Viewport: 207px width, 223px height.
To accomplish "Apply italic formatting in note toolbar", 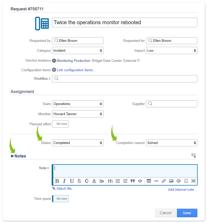I will click(x=64, y=181).
